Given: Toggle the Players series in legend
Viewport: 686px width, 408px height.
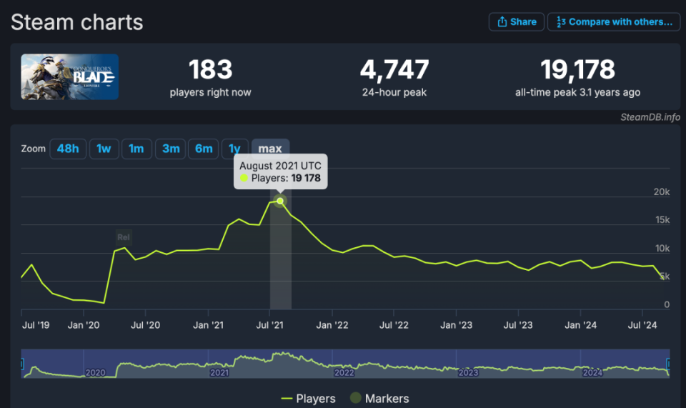Looking at the screenshot, I should (308, 399).
